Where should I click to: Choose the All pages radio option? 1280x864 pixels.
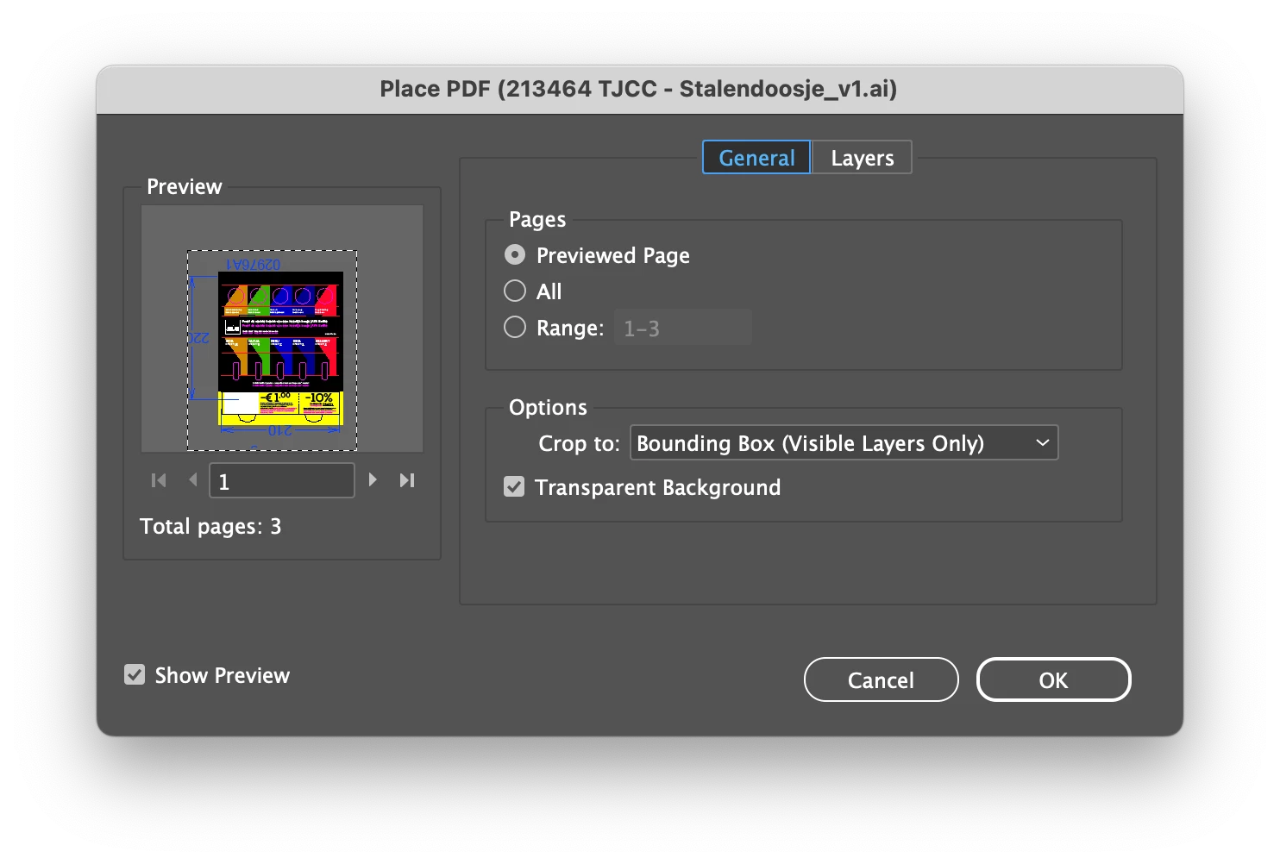coord(515,291)
